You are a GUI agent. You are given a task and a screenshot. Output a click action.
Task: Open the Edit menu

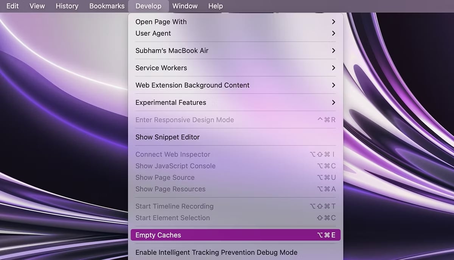point(12,6)
